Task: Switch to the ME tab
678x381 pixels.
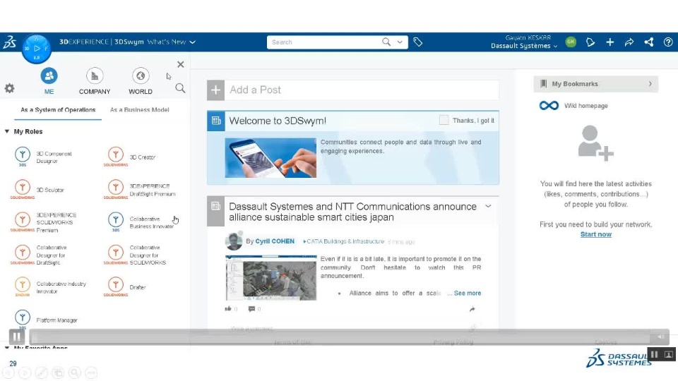Action: pos(49,81)
